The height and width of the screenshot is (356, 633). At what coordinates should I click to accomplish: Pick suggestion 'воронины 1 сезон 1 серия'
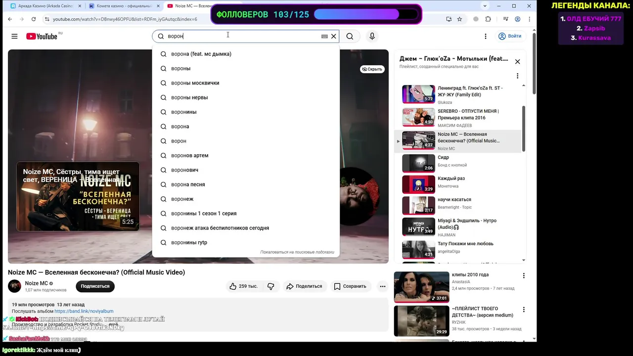[x=246, y=214]
